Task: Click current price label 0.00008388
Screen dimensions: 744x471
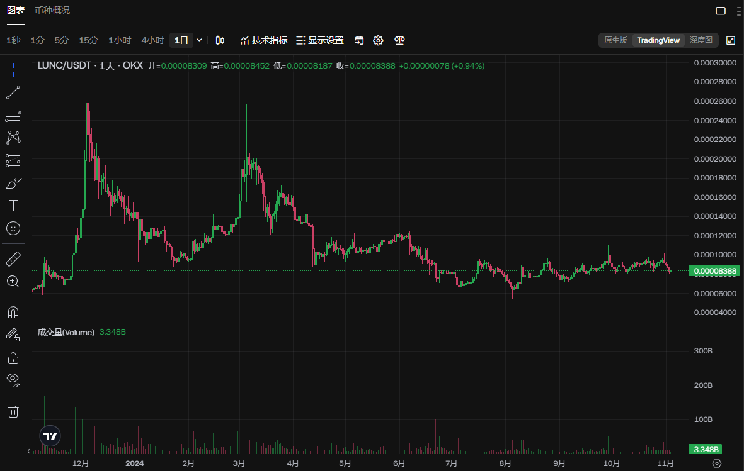Action: click(x=714, y=271)
